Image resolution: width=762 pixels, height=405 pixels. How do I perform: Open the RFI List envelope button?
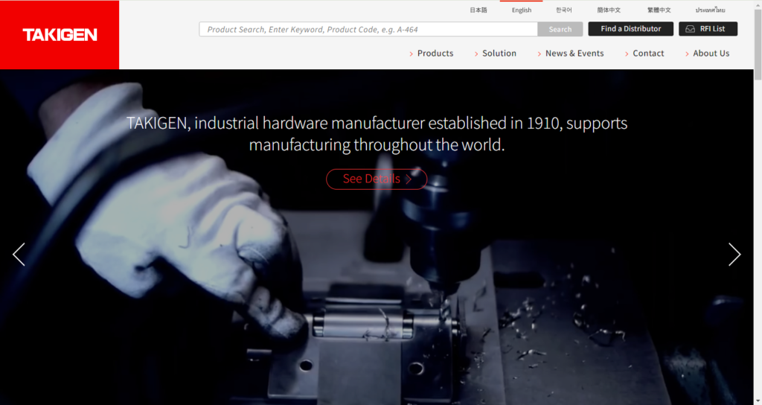pos(707,29)
